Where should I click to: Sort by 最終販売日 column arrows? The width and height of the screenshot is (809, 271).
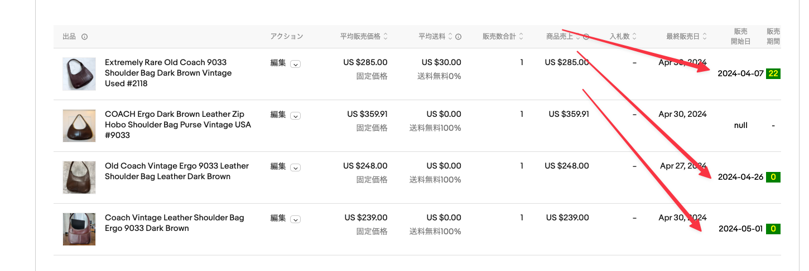[705, 37]
